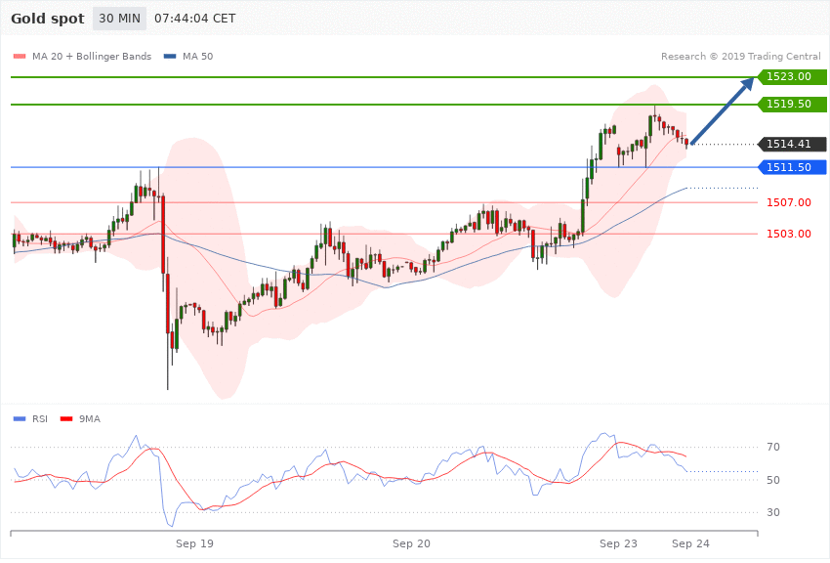830x563 pixels.
Task: Click the 1519.50 green resistance price tag
Action: [x=793, y=104]
